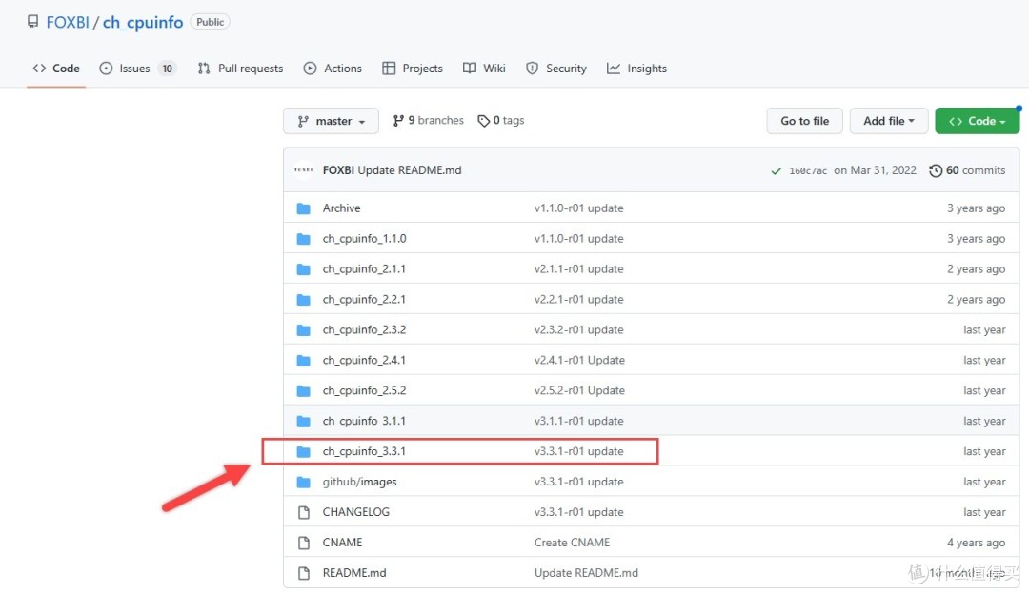
Task: Open the CHANGELOG file
Action: pyautogui.click(x=355, y=512)
